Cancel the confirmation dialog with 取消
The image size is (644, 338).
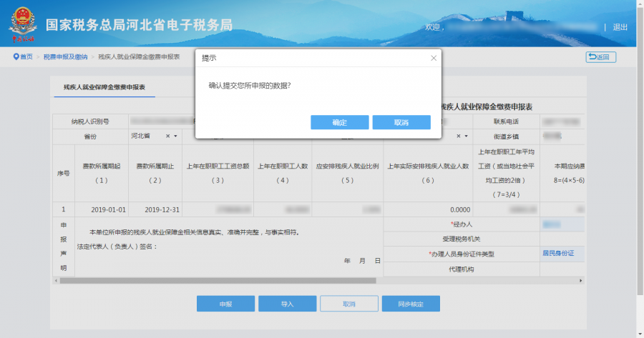401,122
